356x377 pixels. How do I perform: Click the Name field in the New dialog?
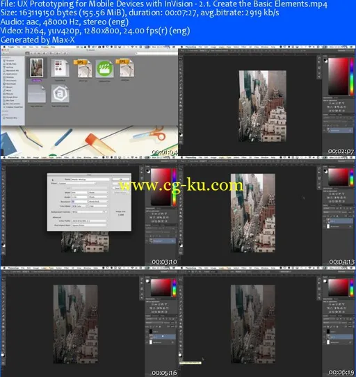pyautogui.click(x=90, y=179)
